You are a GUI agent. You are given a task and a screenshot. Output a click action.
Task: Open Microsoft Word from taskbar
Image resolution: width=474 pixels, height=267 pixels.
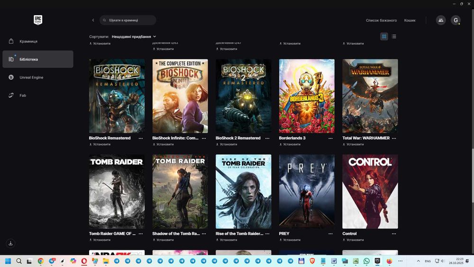pos(334,261)
